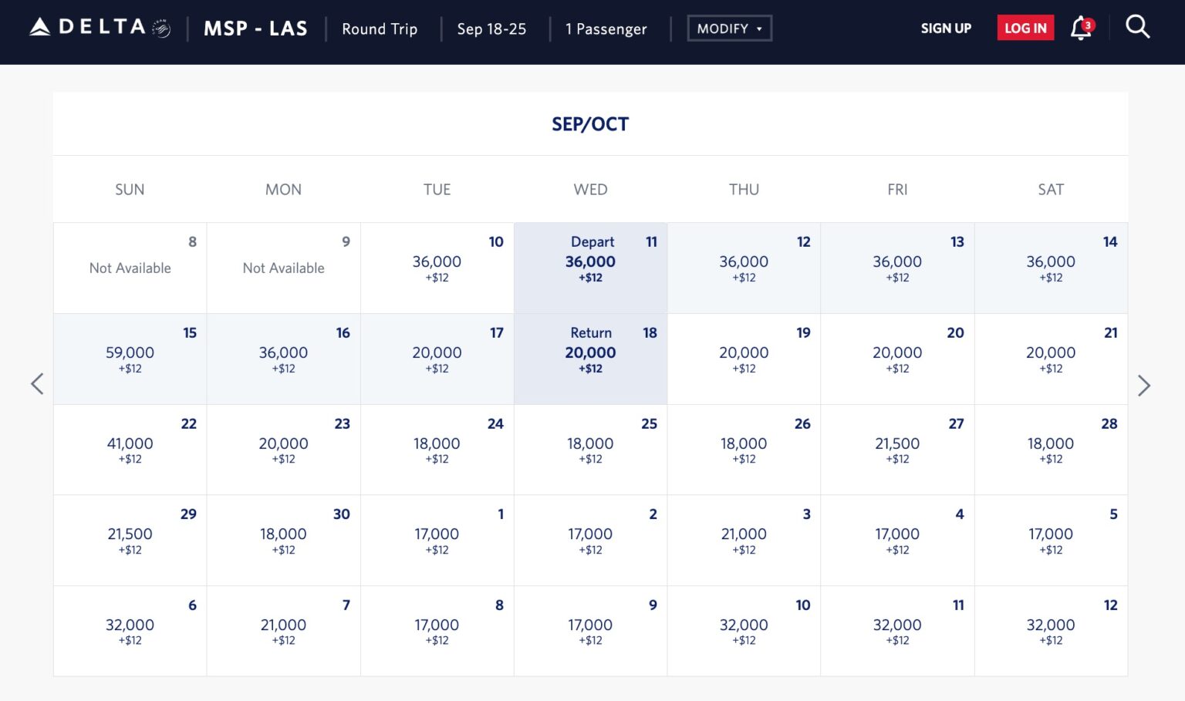Select the Depart date September 11
This screenshot has height=701, width=1185.
(590, 268)
